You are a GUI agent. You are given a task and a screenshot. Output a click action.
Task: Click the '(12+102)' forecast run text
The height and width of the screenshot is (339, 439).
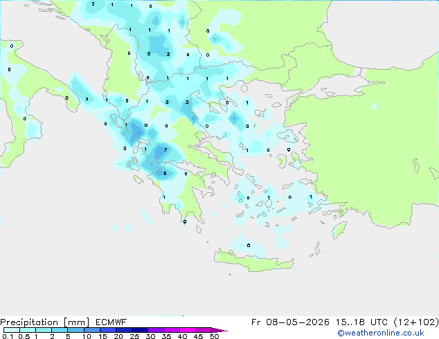[416, 322]
